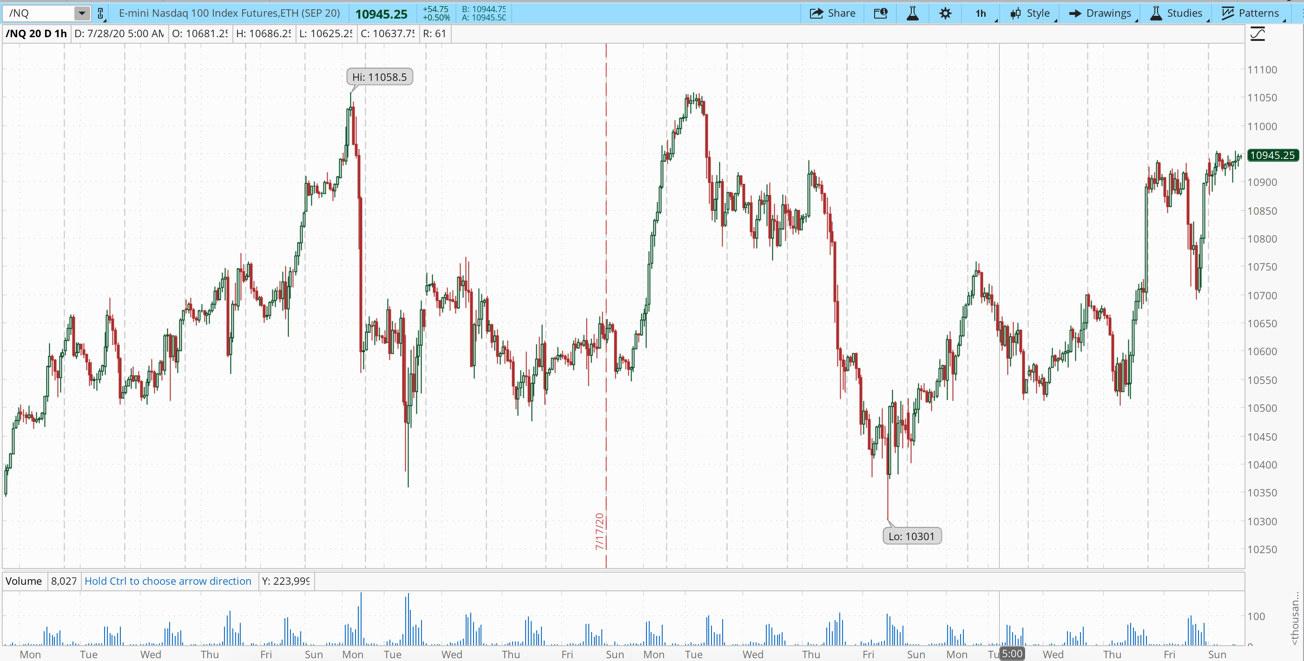The width and height of the screenshot is (1304, 661).
Task: Click the H: 10686.25 high value
Action: [x=264, y=33]
